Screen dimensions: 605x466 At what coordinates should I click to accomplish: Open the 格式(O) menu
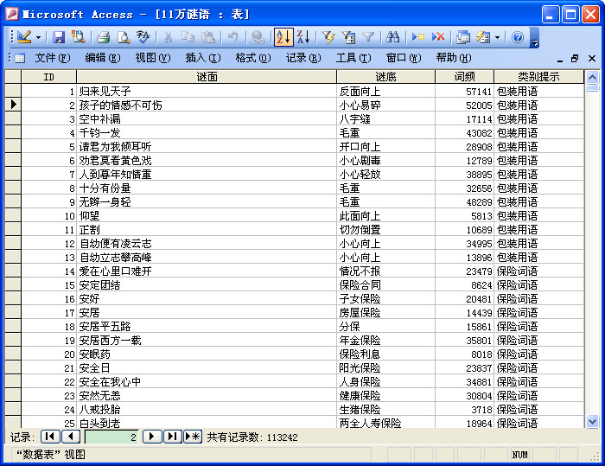tap(253, 58)
